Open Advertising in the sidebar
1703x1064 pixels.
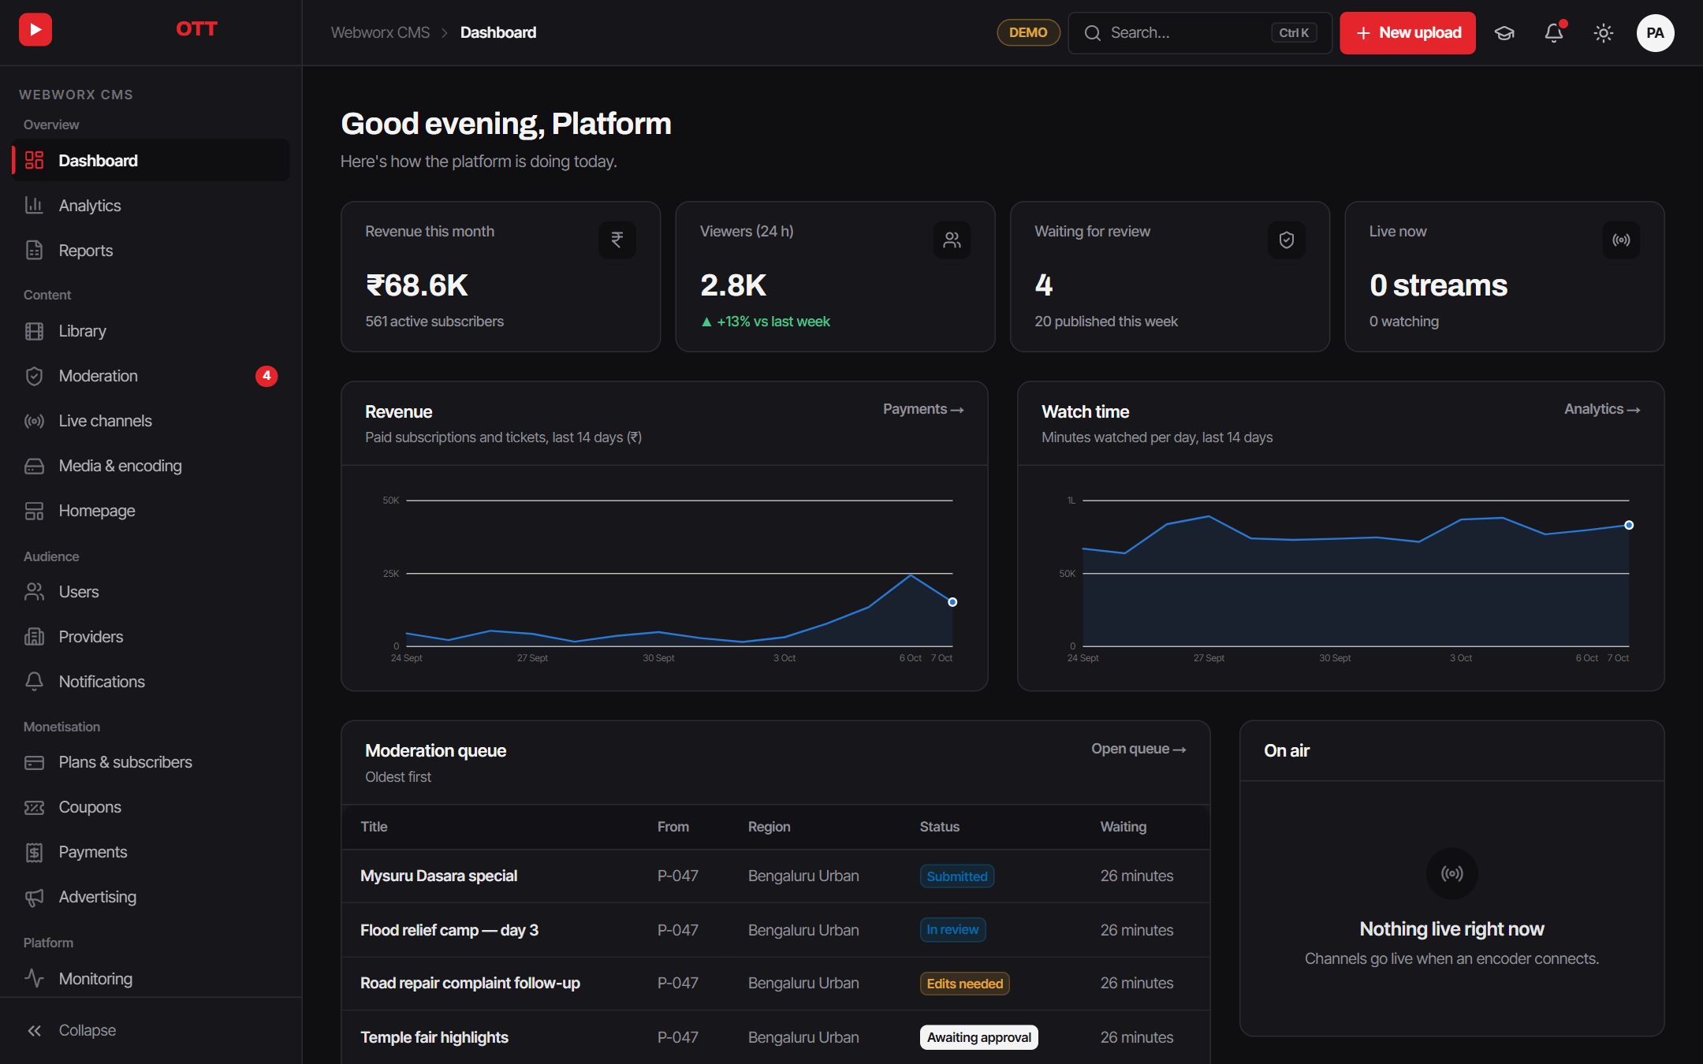coord(151,897)
